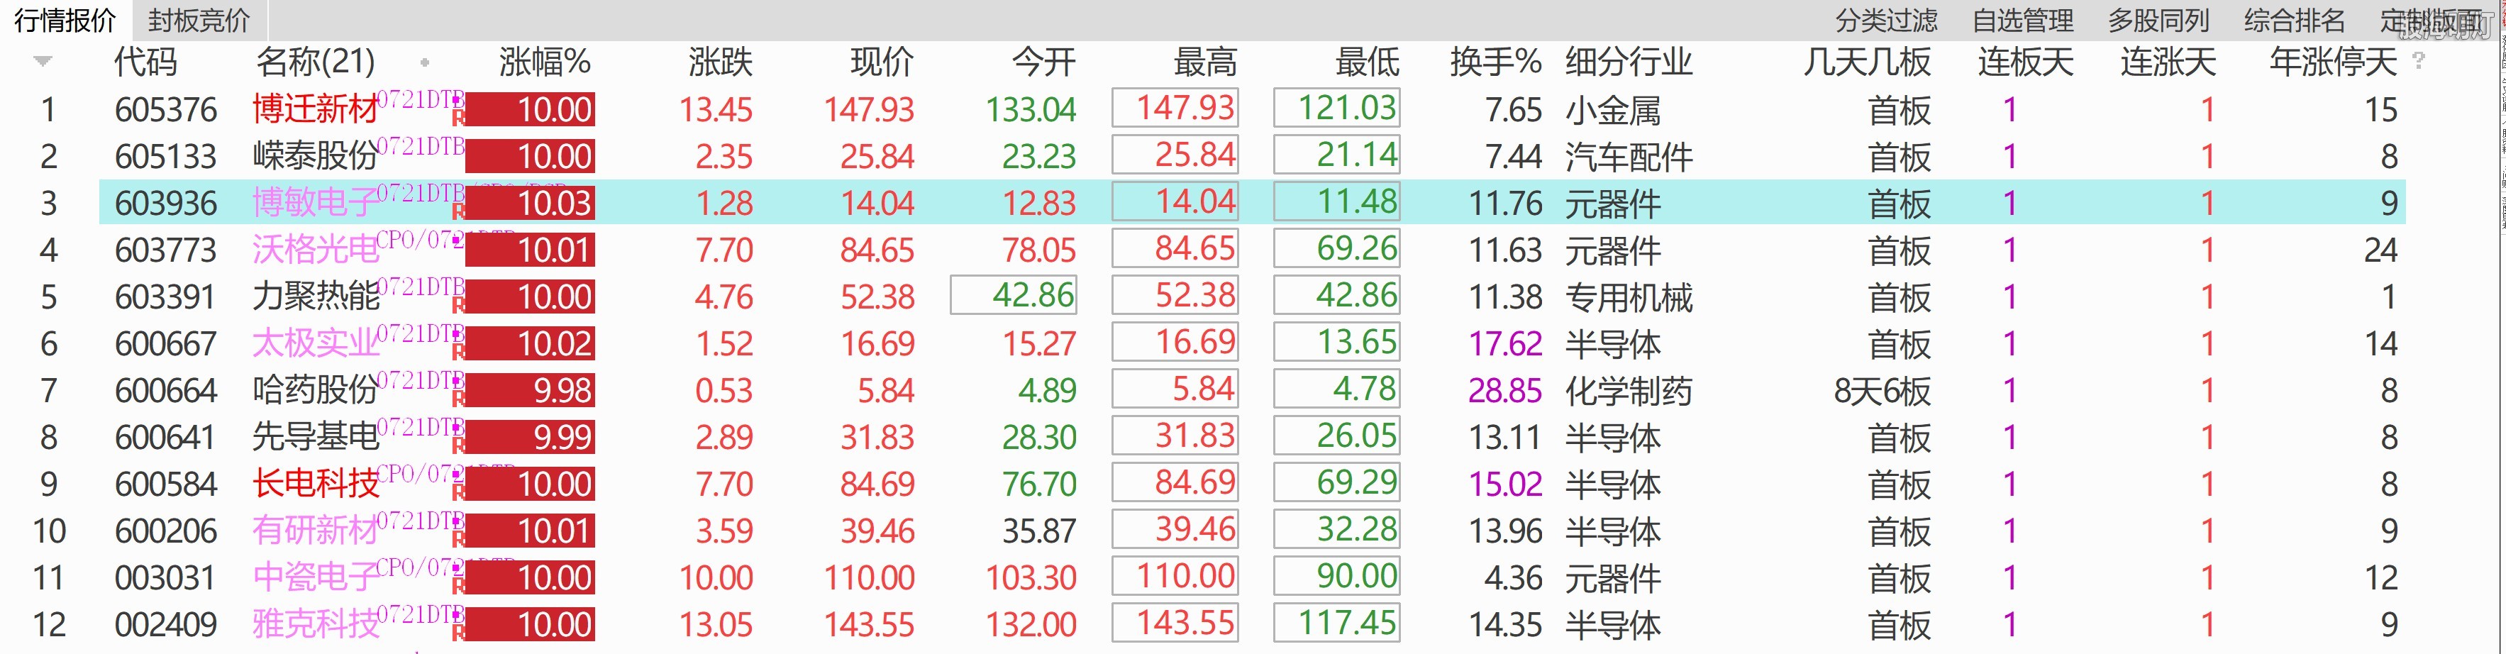2506x654 pixels.
Task: Click stock code 605133
Action: 165,157
